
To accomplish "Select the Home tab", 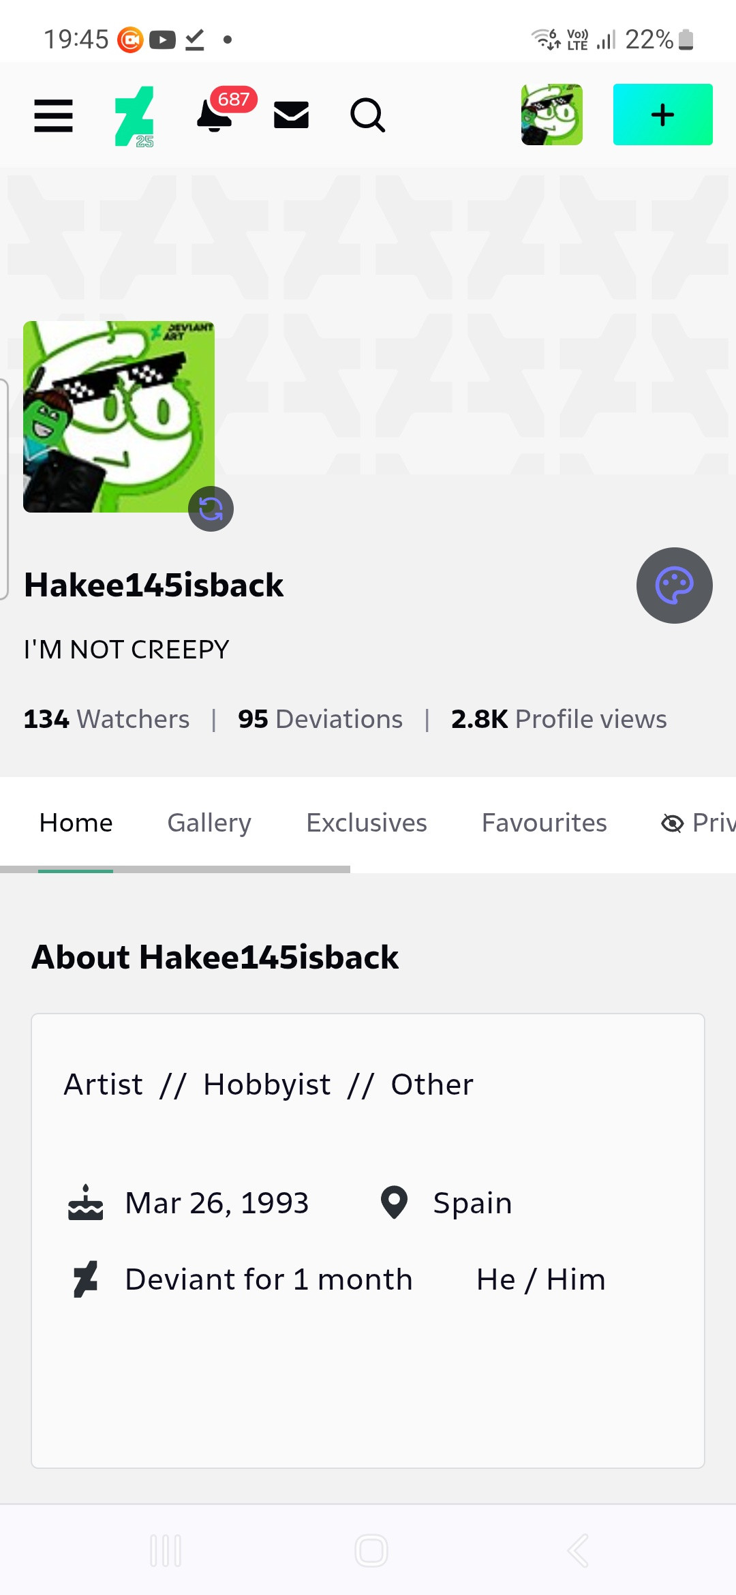I will (76, 823).
